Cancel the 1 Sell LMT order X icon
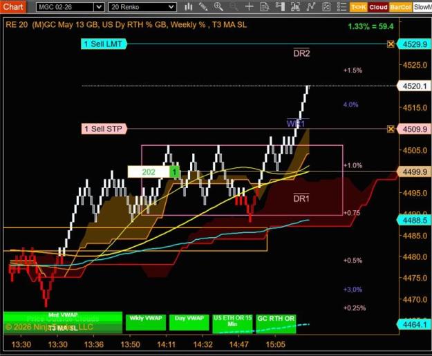Viewport: 432px width, 356px height. click(391, 44)
